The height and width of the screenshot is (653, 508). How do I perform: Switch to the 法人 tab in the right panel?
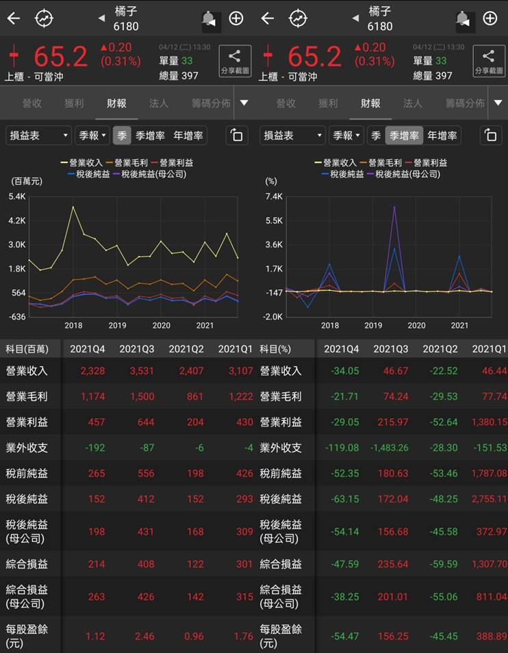coord(413,103)
